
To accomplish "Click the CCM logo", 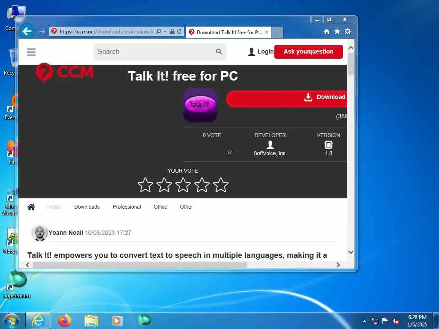I will pyautogui.click(x=64, y=72).
